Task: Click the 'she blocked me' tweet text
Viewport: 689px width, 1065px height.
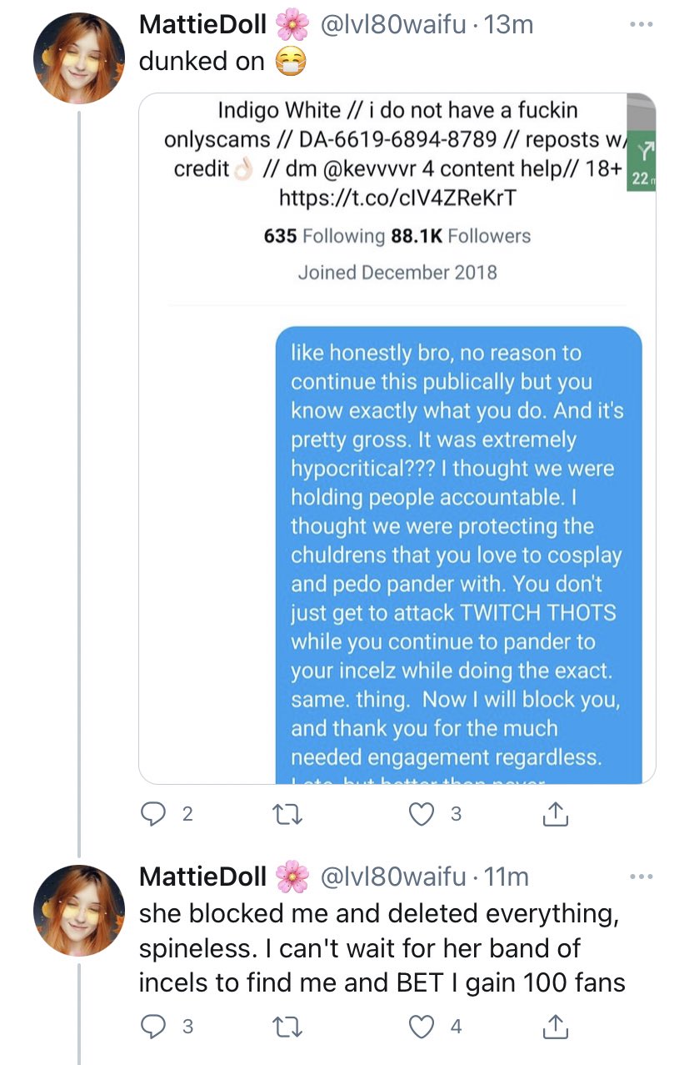Action: (382, 947)
